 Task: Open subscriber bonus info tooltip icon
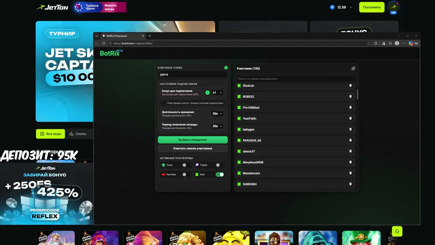[208, 93]
